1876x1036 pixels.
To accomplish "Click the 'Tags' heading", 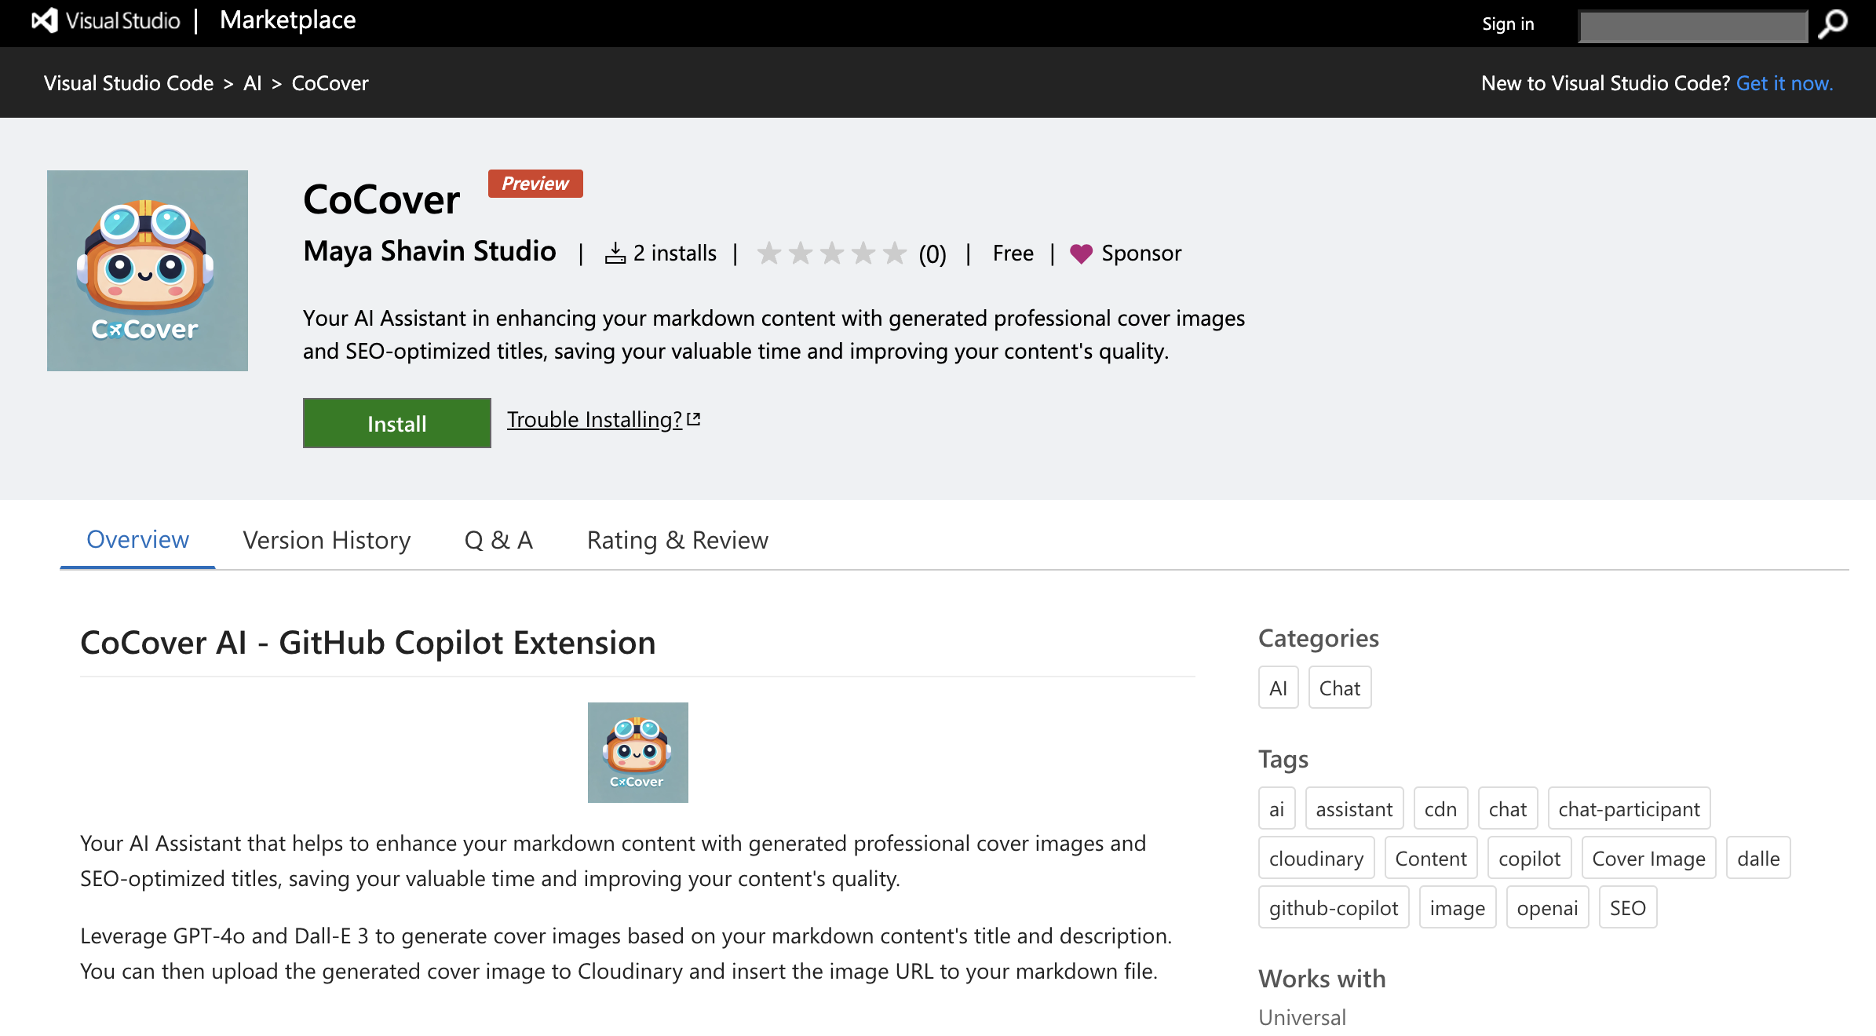I will pyautogui.click(x=1283, y=759).
